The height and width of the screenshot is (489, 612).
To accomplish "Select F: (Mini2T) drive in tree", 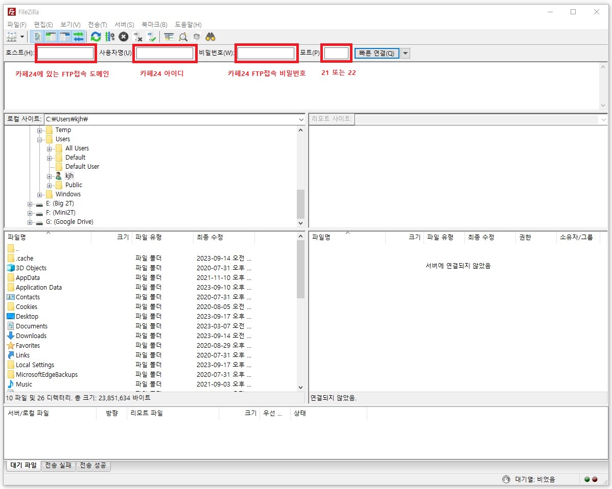I will (x=60, y=212).
